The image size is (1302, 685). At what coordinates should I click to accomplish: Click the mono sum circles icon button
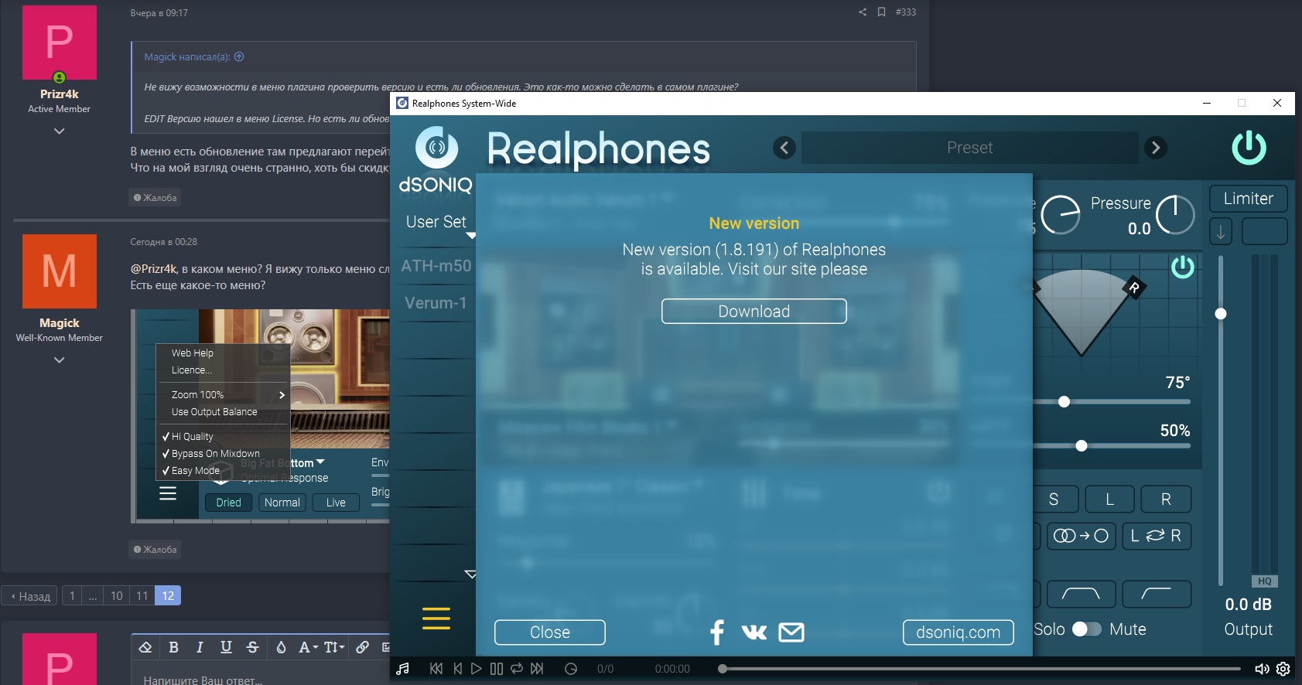coord(1082,536)
